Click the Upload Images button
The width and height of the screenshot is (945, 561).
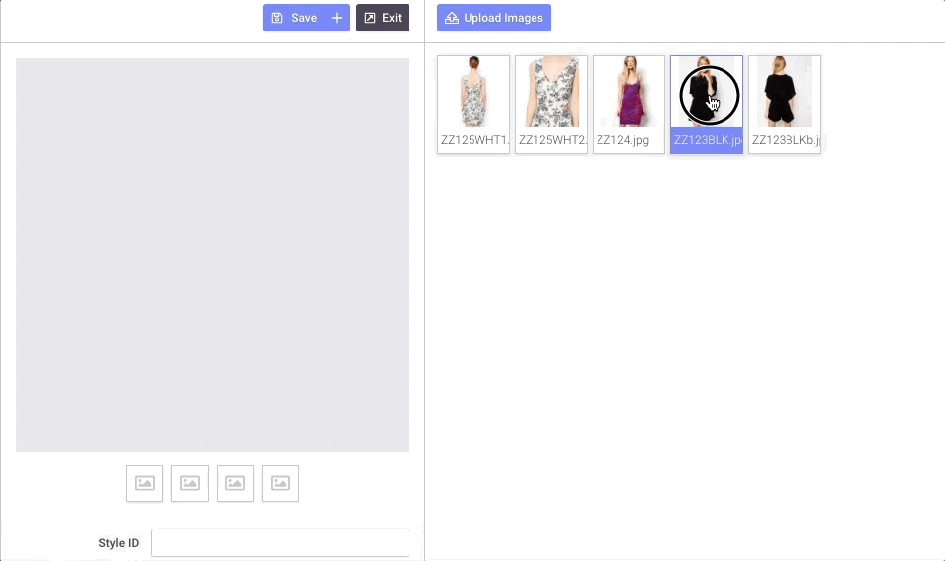coord(493,18)
